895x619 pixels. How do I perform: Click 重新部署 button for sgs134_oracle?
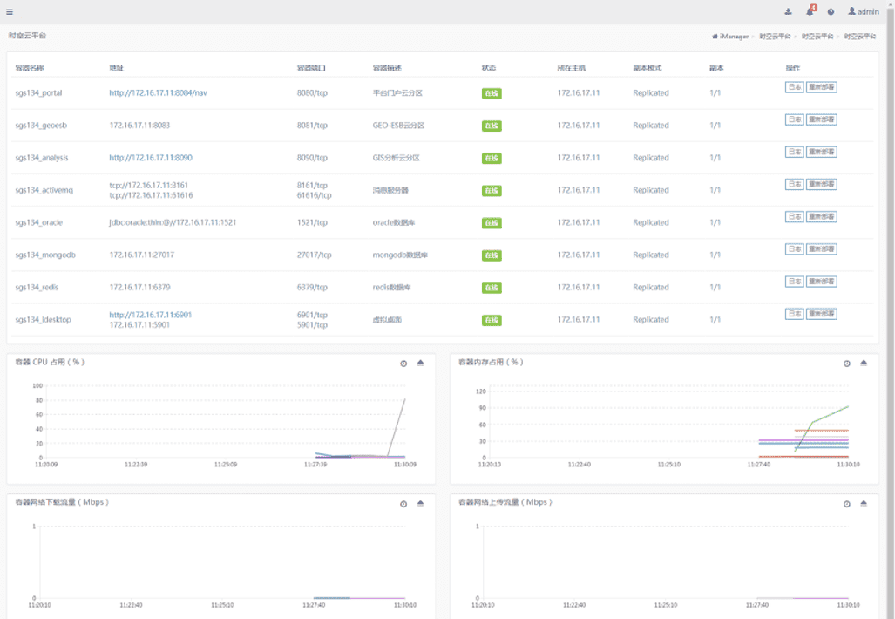coord(821,217)
